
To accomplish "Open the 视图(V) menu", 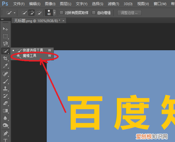I will pyautogui.click(x=143, y=4).
